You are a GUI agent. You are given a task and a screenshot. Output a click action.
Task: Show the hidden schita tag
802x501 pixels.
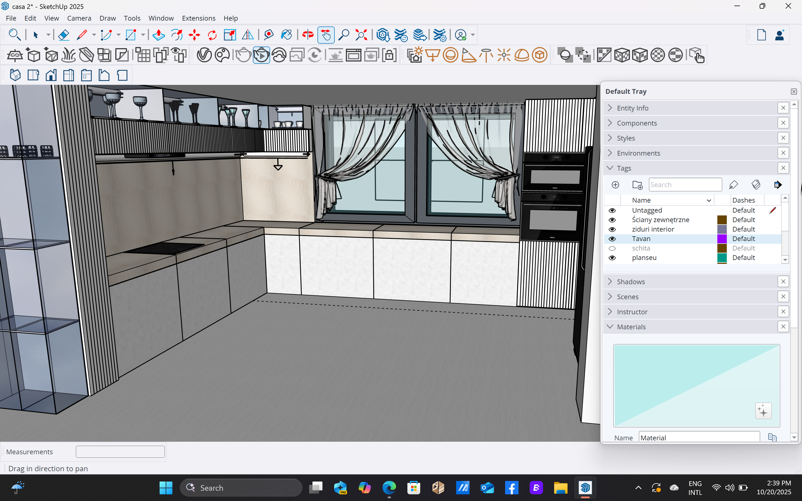pos(612,248)
